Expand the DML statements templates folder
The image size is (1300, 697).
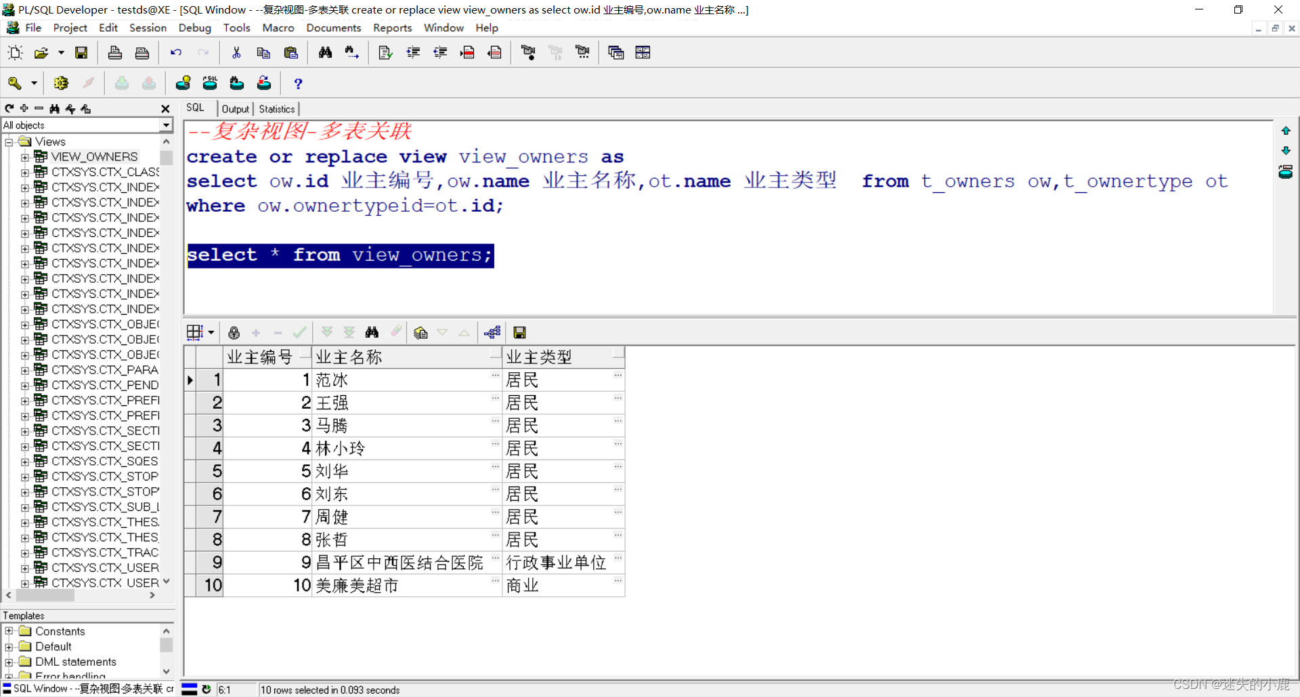pyautogui.click(x=9, y=662)
